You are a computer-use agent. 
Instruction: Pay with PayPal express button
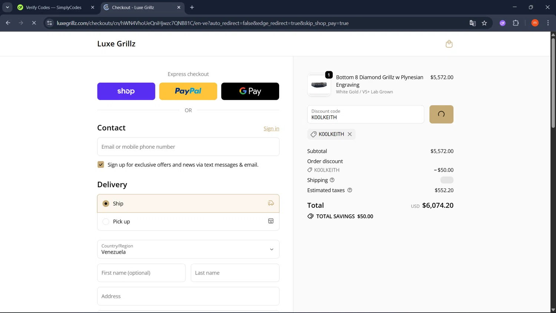pyautogui.click(x=188, y=91)
